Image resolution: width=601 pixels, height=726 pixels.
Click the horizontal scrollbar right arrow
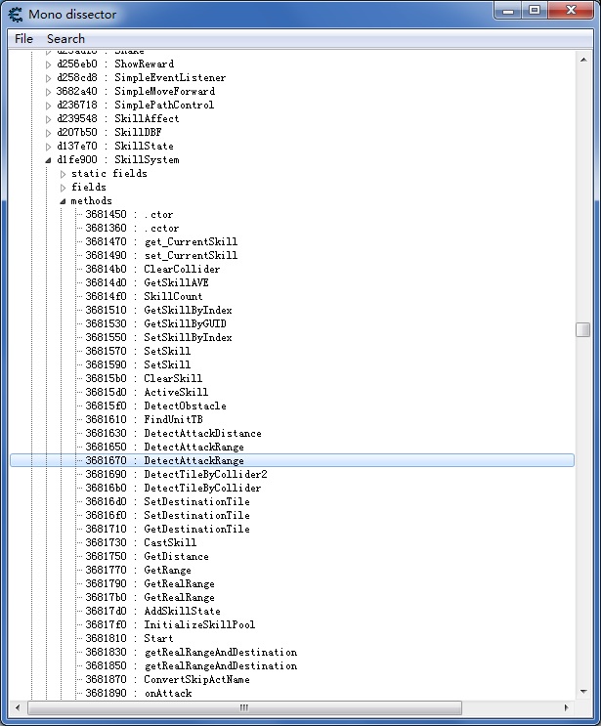(567, 707)
